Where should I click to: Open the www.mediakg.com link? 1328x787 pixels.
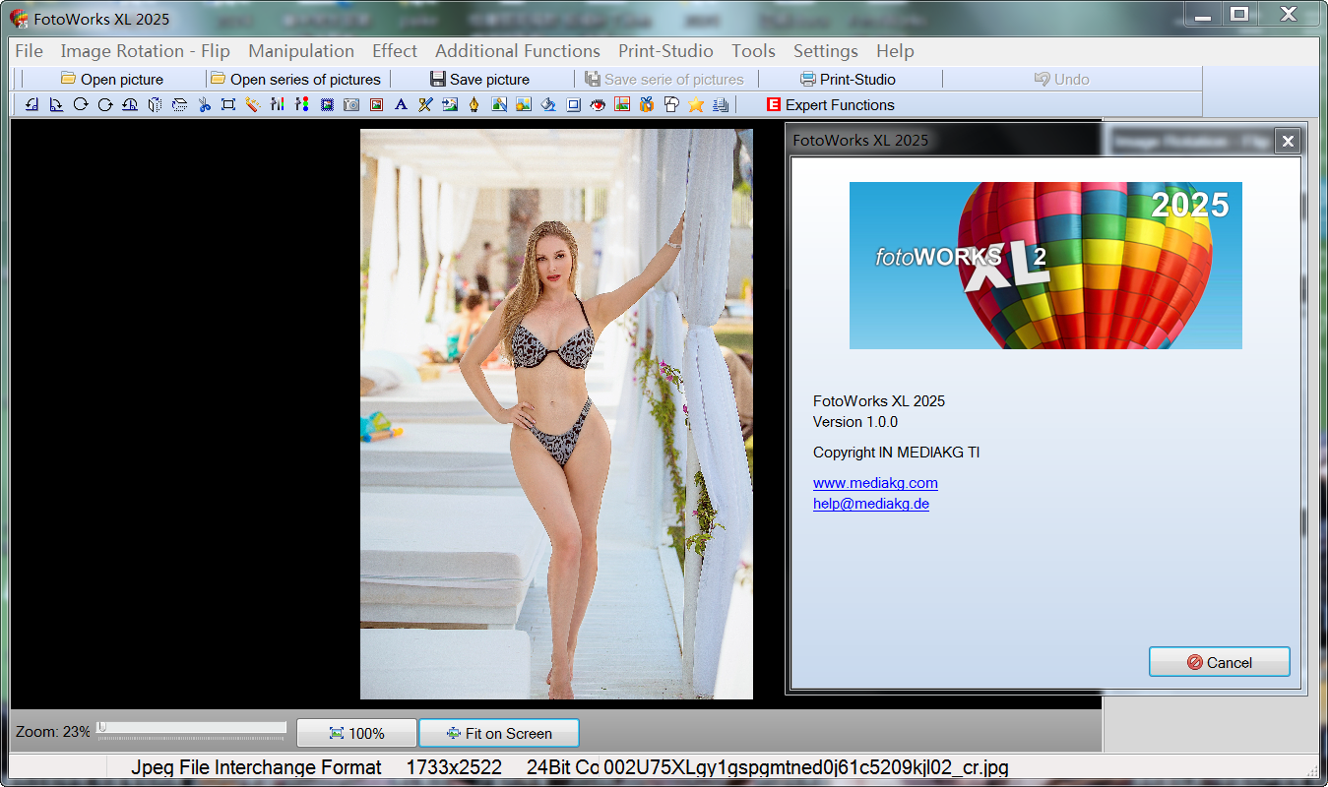click(874, 483)
